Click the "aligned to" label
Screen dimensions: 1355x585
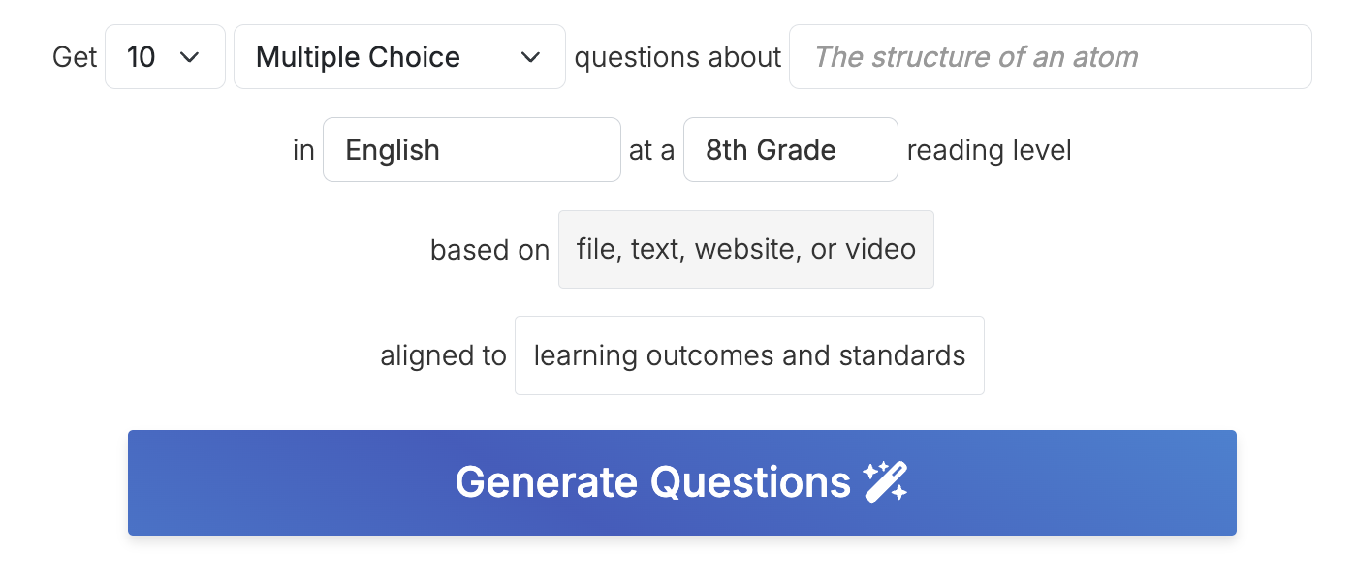[443, 355]
